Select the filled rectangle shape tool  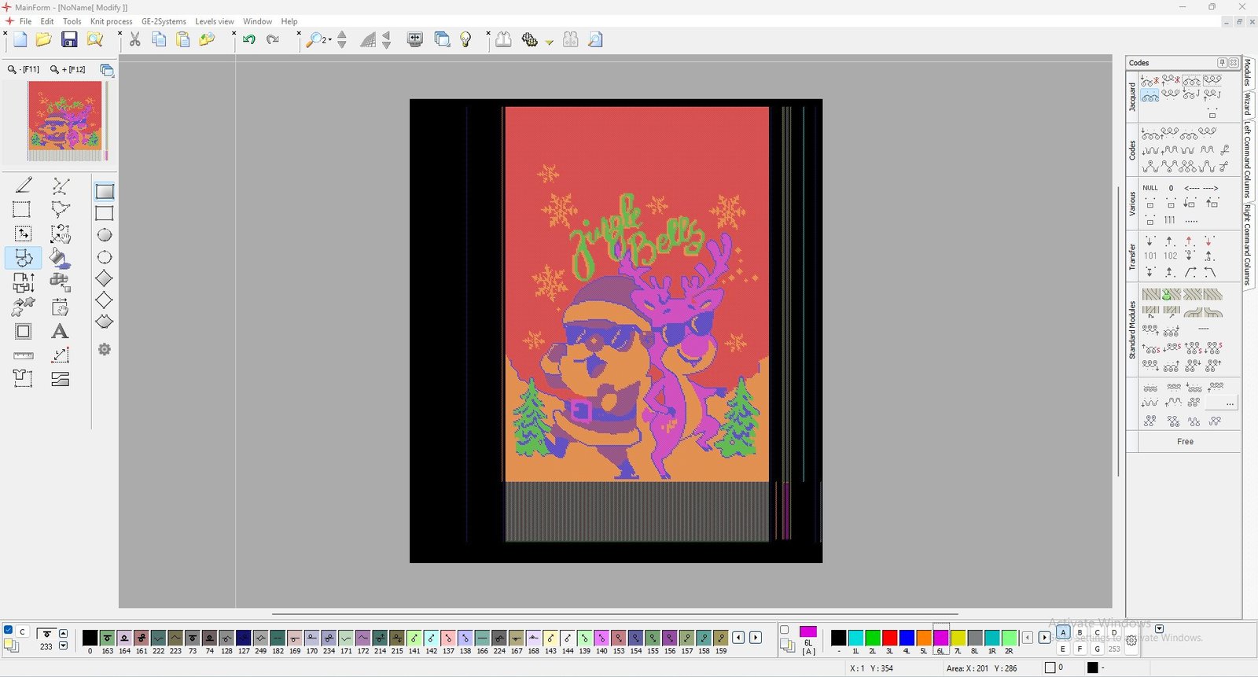point(105,192)
